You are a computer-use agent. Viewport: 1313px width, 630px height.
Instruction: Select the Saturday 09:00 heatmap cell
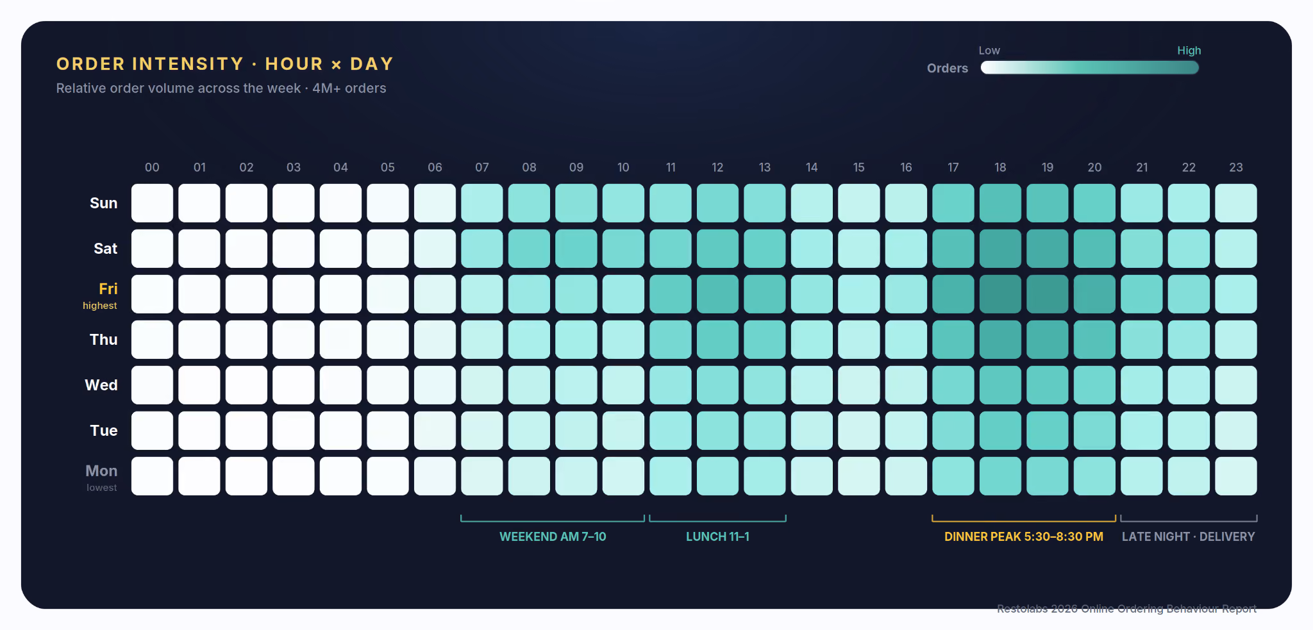click(x=576, y=249)
